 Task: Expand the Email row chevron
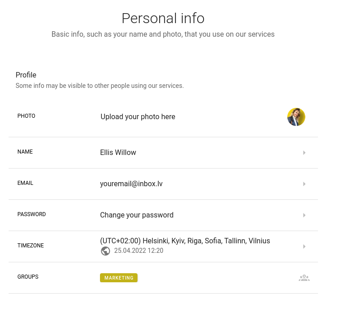pyautogui.click(x=304, y=184)
